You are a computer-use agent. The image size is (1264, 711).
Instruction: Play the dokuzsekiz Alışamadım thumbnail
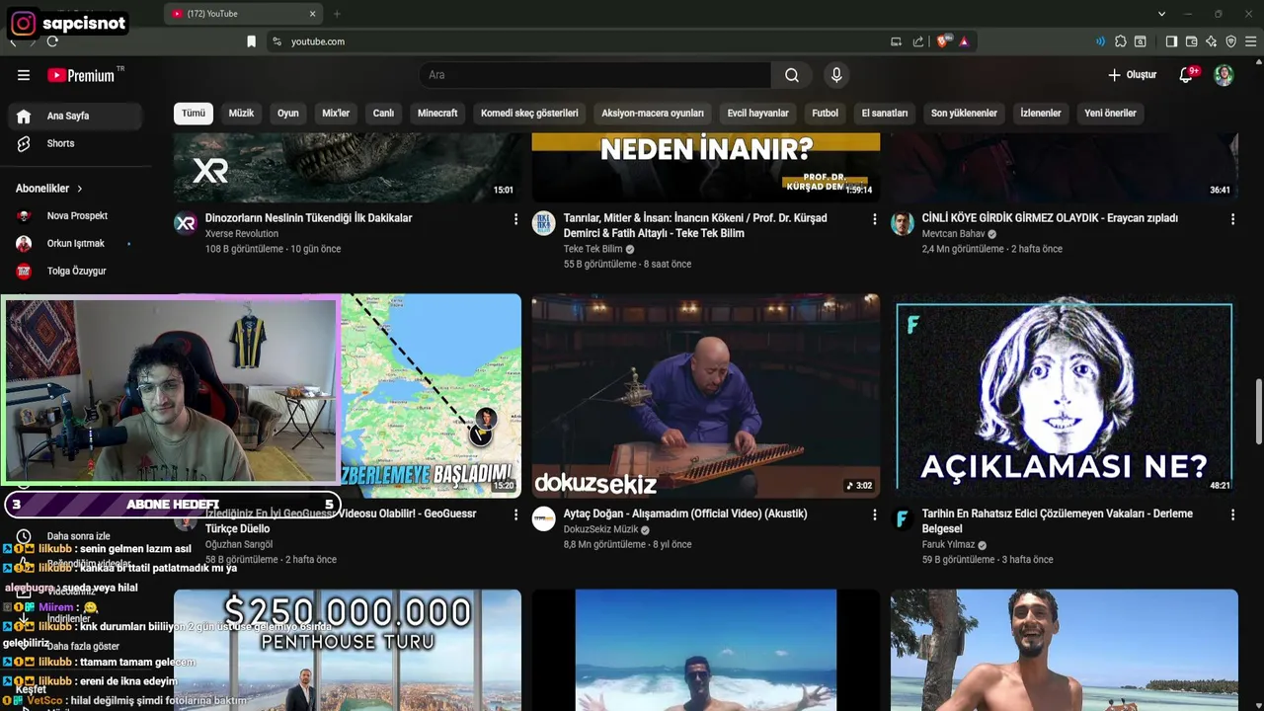click(x=705, y=396)
